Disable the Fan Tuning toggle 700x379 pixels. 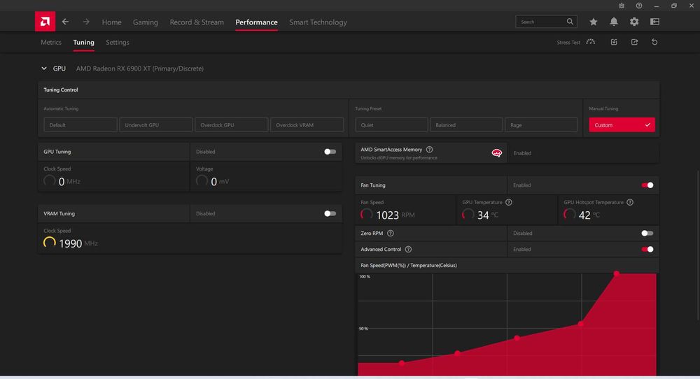[x=647, y=185]
